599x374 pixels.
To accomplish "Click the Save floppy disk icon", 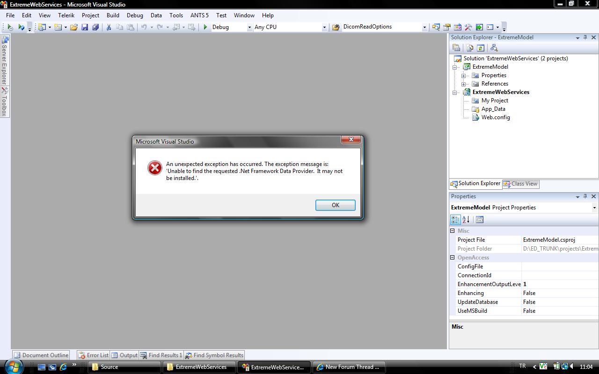I will click(85, 27).
